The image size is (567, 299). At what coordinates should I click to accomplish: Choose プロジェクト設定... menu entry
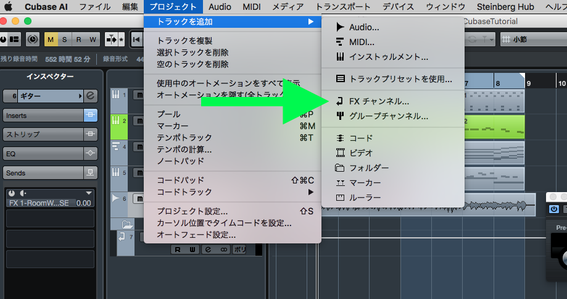pyautogui.click(x=232, y=211)
